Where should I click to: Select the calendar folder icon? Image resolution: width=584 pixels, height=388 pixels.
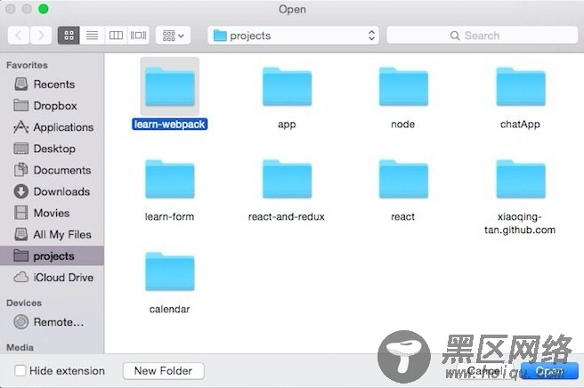(170, 271)
